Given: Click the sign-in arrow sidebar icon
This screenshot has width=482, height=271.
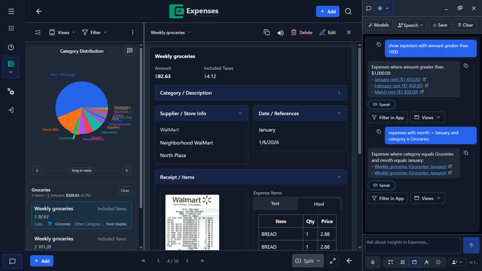Looking at the screenshot, I should click(11, 110).
